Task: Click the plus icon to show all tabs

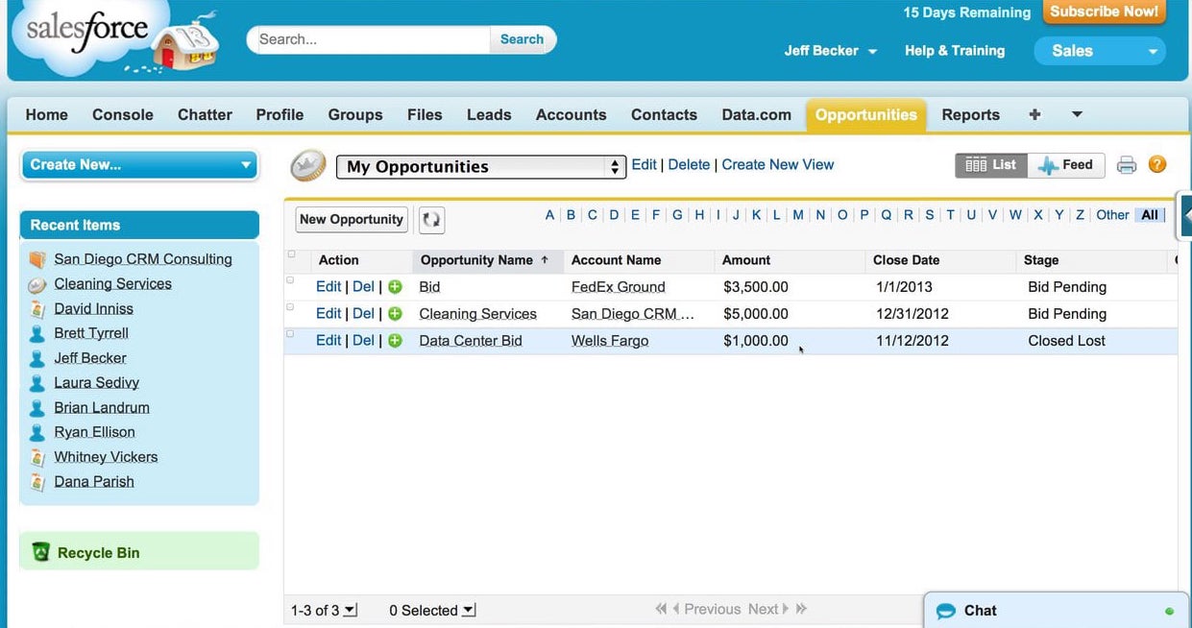Action: point(1034,114)
